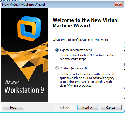Image resolution: width=125 pixels, height=113 pixels.
Task: Click the "Welcome to the New Virtual Machine Wizard" heading
Action: pos(86,23)
